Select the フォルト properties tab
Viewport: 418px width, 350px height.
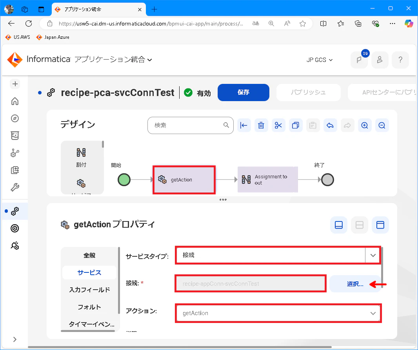[x=89, y=307]
